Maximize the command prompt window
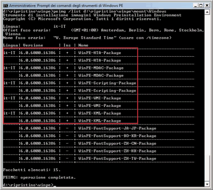Screen dimensions: 213x190 tap(201, 6)
